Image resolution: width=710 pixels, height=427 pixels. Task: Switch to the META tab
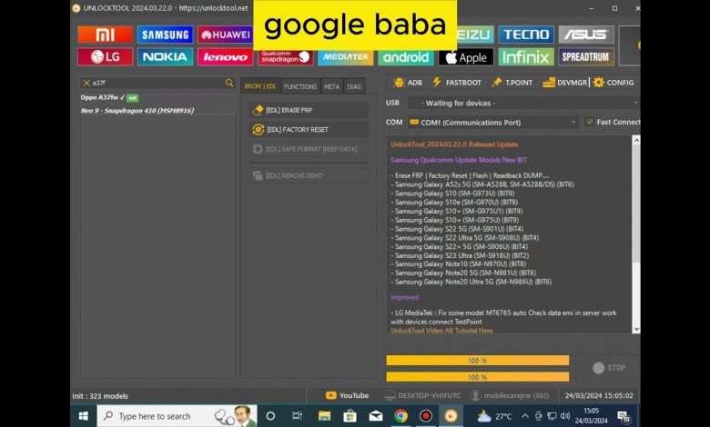pos(331,86)
